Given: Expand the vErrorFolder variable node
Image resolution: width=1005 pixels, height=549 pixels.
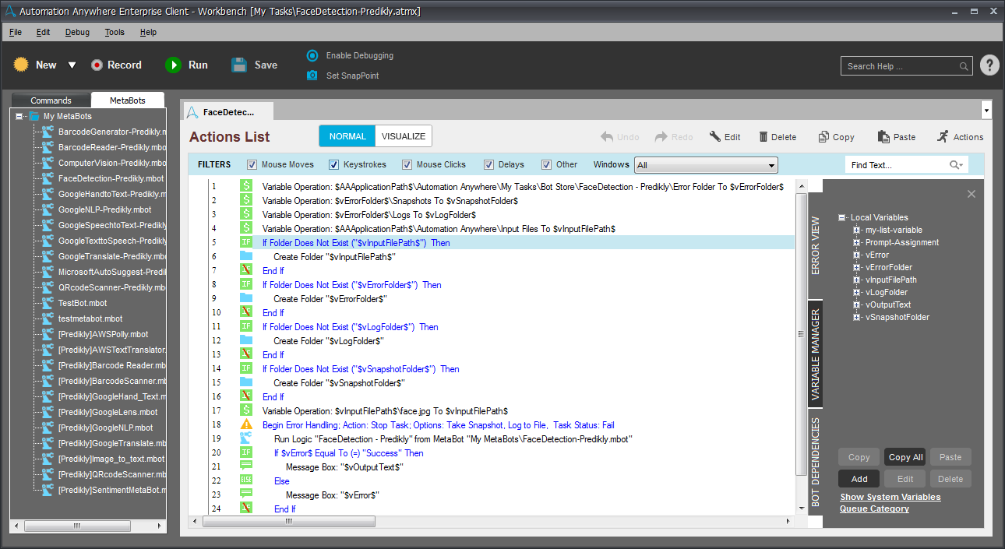Looking at the screenshot, I should click(x=856, y=268).
